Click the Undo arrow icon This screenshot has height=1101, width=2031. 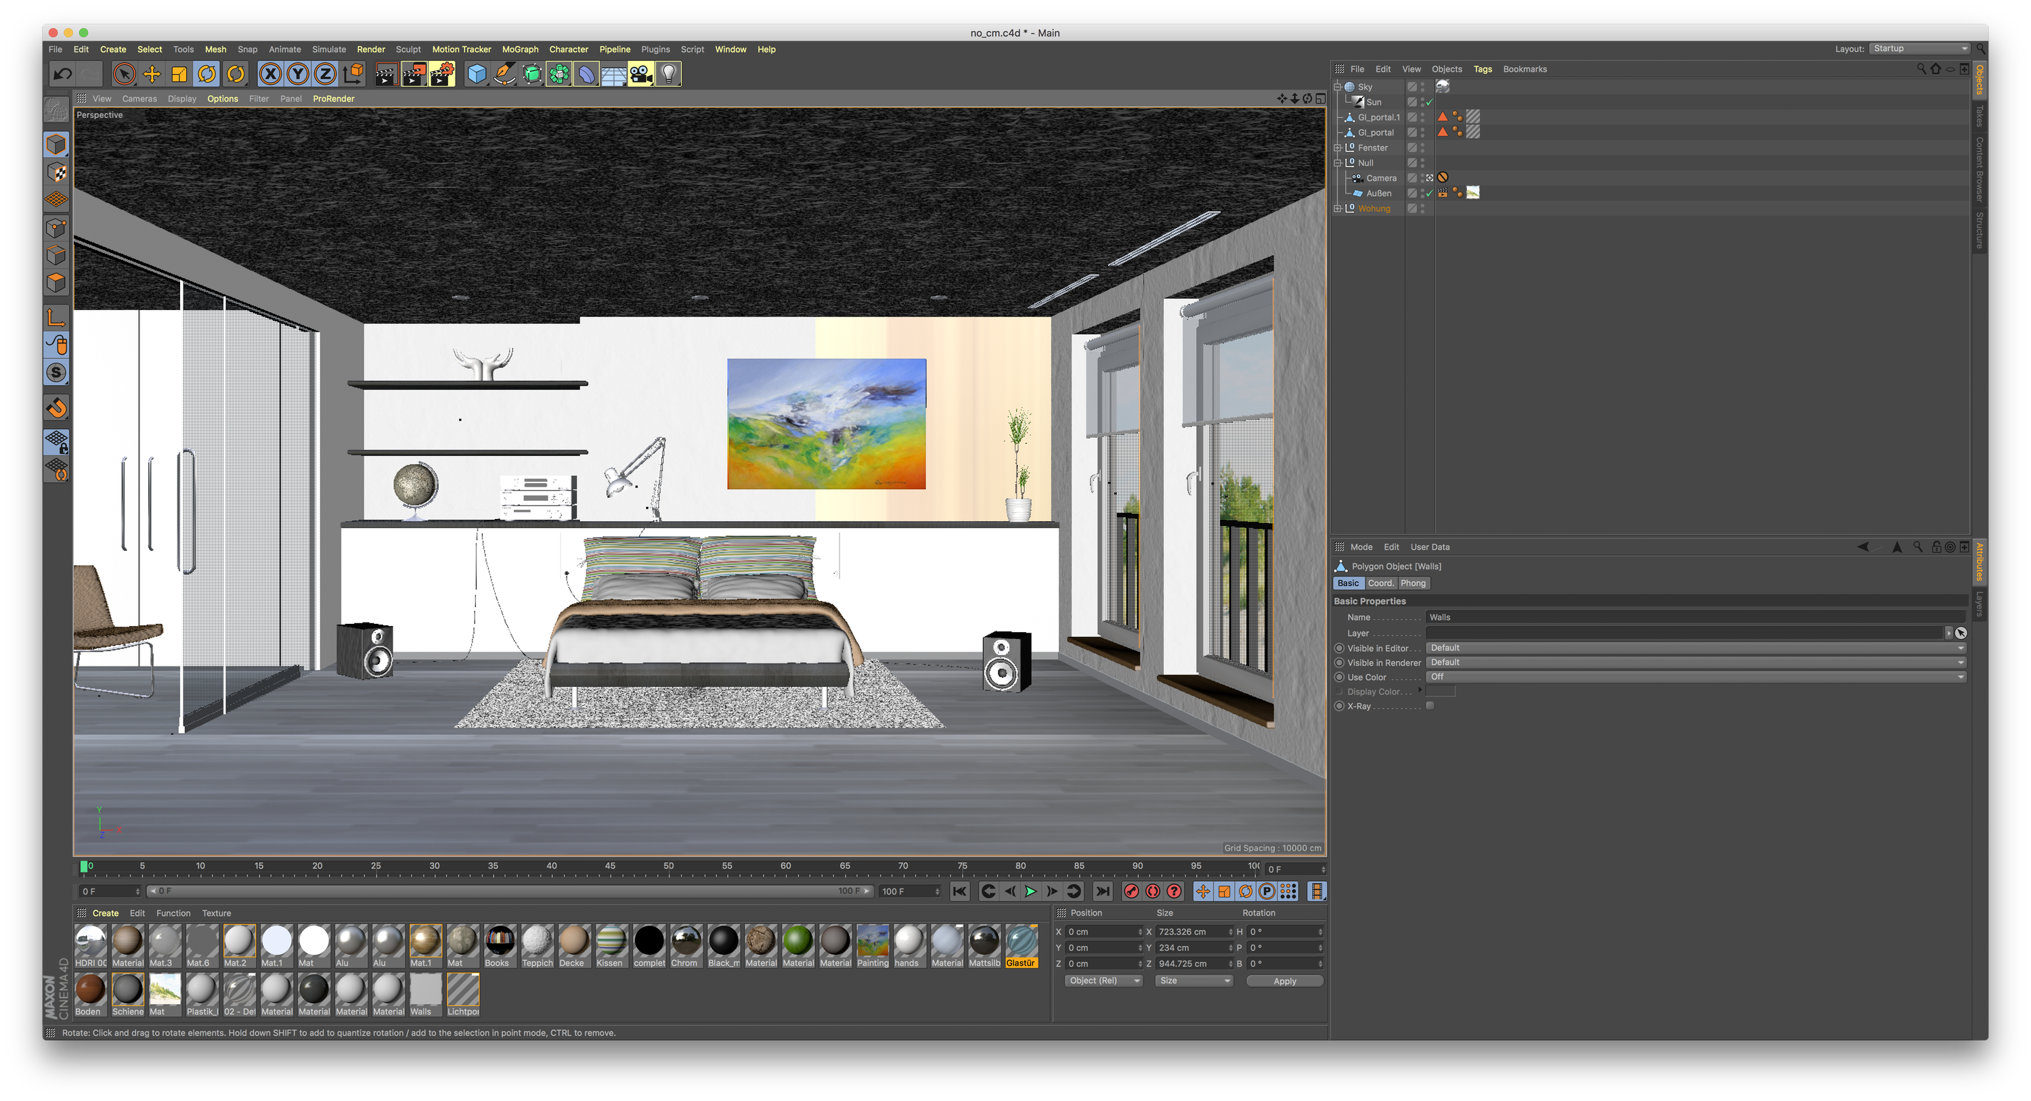pos(62,74)
